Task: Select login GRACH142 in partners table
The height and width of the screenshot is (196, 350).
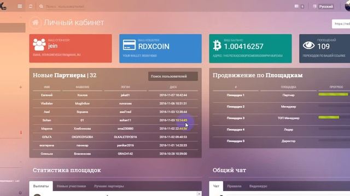Action: pos(125,154)
